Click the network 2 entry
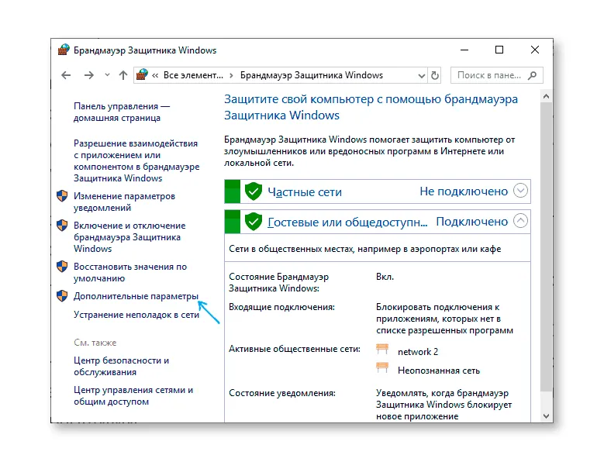 tap(418, 352)
